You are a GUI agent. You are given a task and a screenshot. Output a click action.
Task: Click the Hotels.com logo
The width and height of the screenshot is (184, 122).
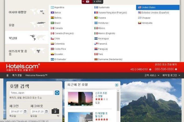click(23, 66)
